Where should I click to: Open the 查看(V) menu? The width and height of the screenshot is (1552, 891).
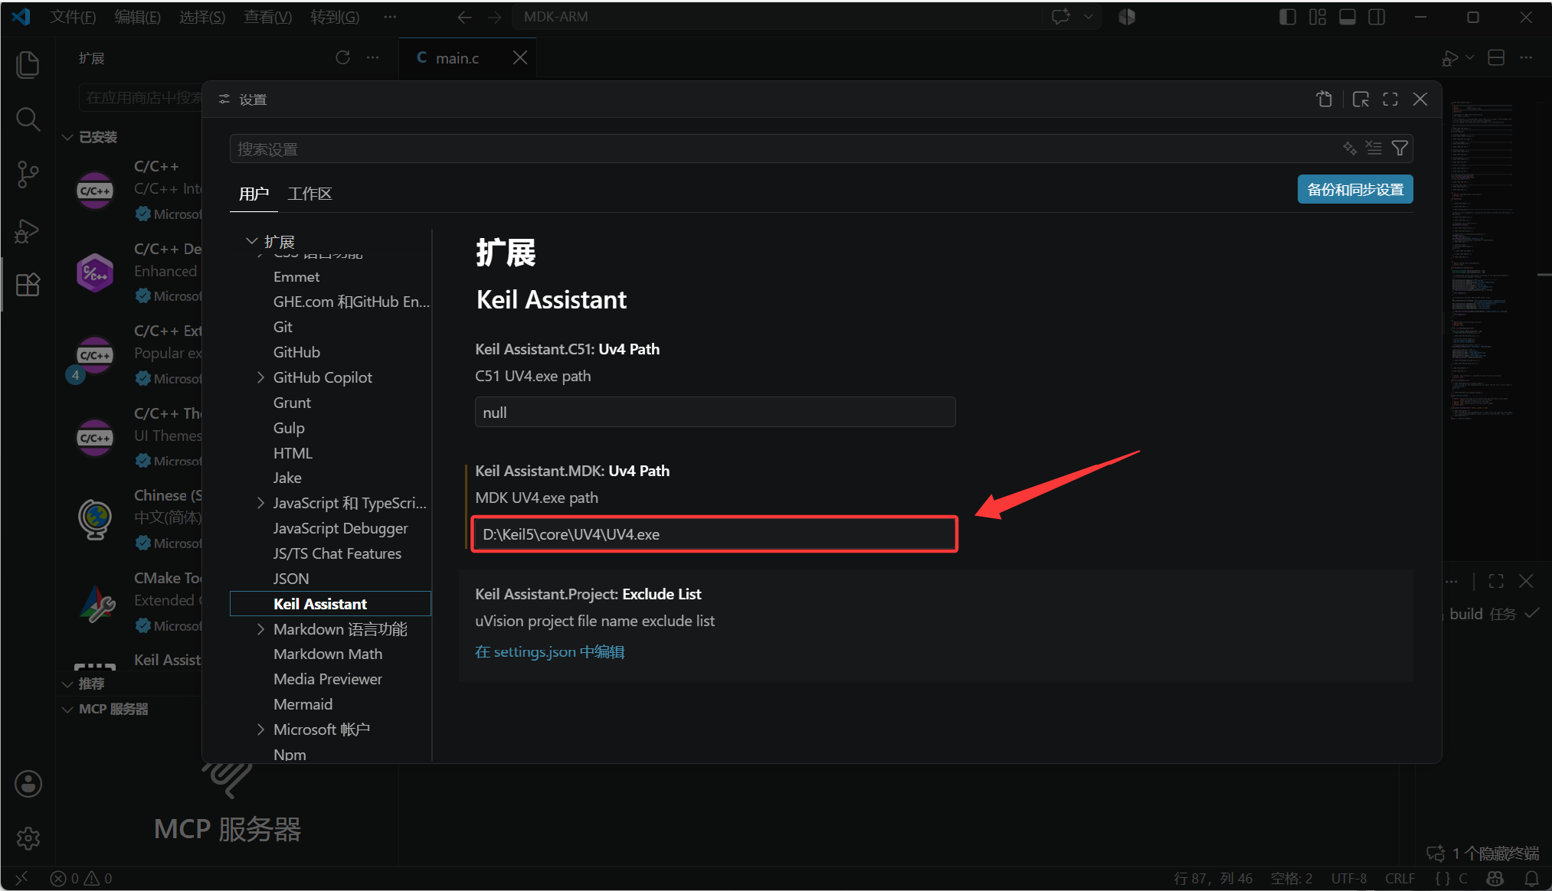(268, 17)
